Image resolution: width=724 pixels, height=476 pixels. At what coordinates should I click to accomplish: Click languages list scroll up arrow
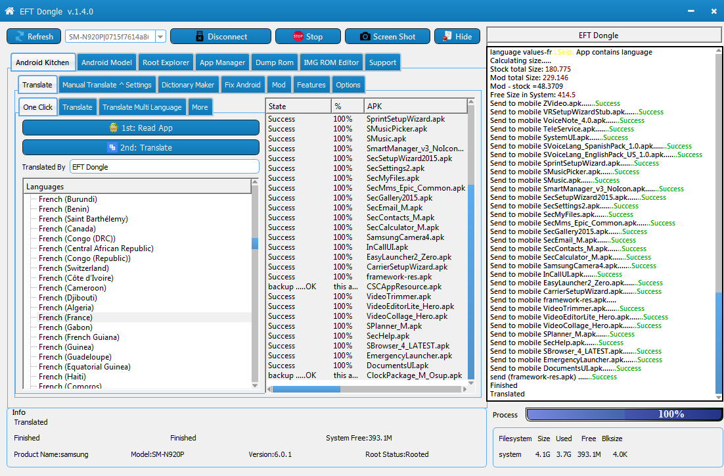tap(255, 183)
